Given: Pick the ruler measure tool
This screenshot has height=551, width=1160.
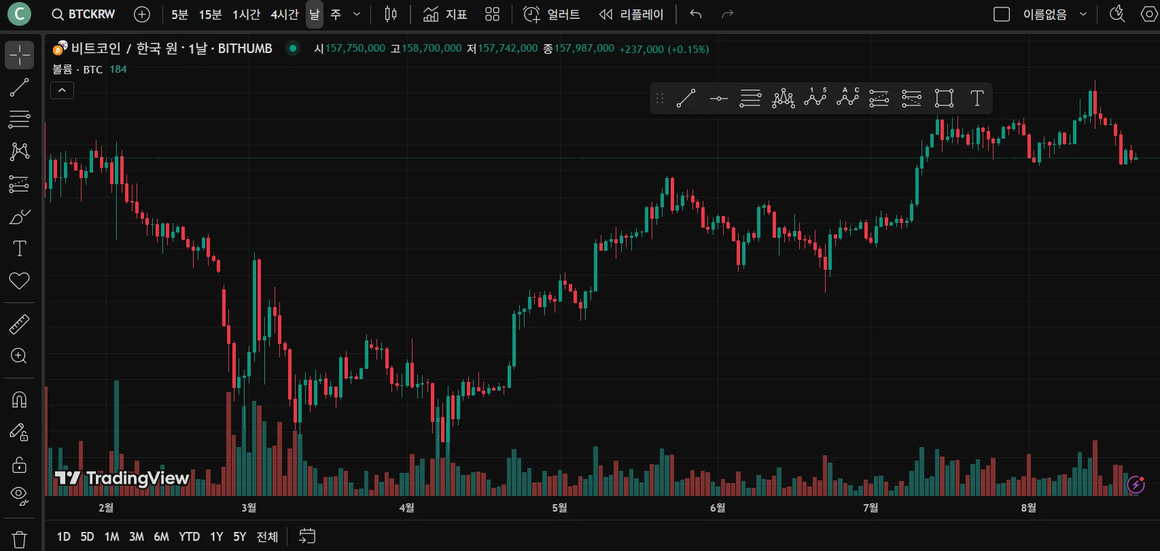Looking at the screenshot, I should (19, 324).
